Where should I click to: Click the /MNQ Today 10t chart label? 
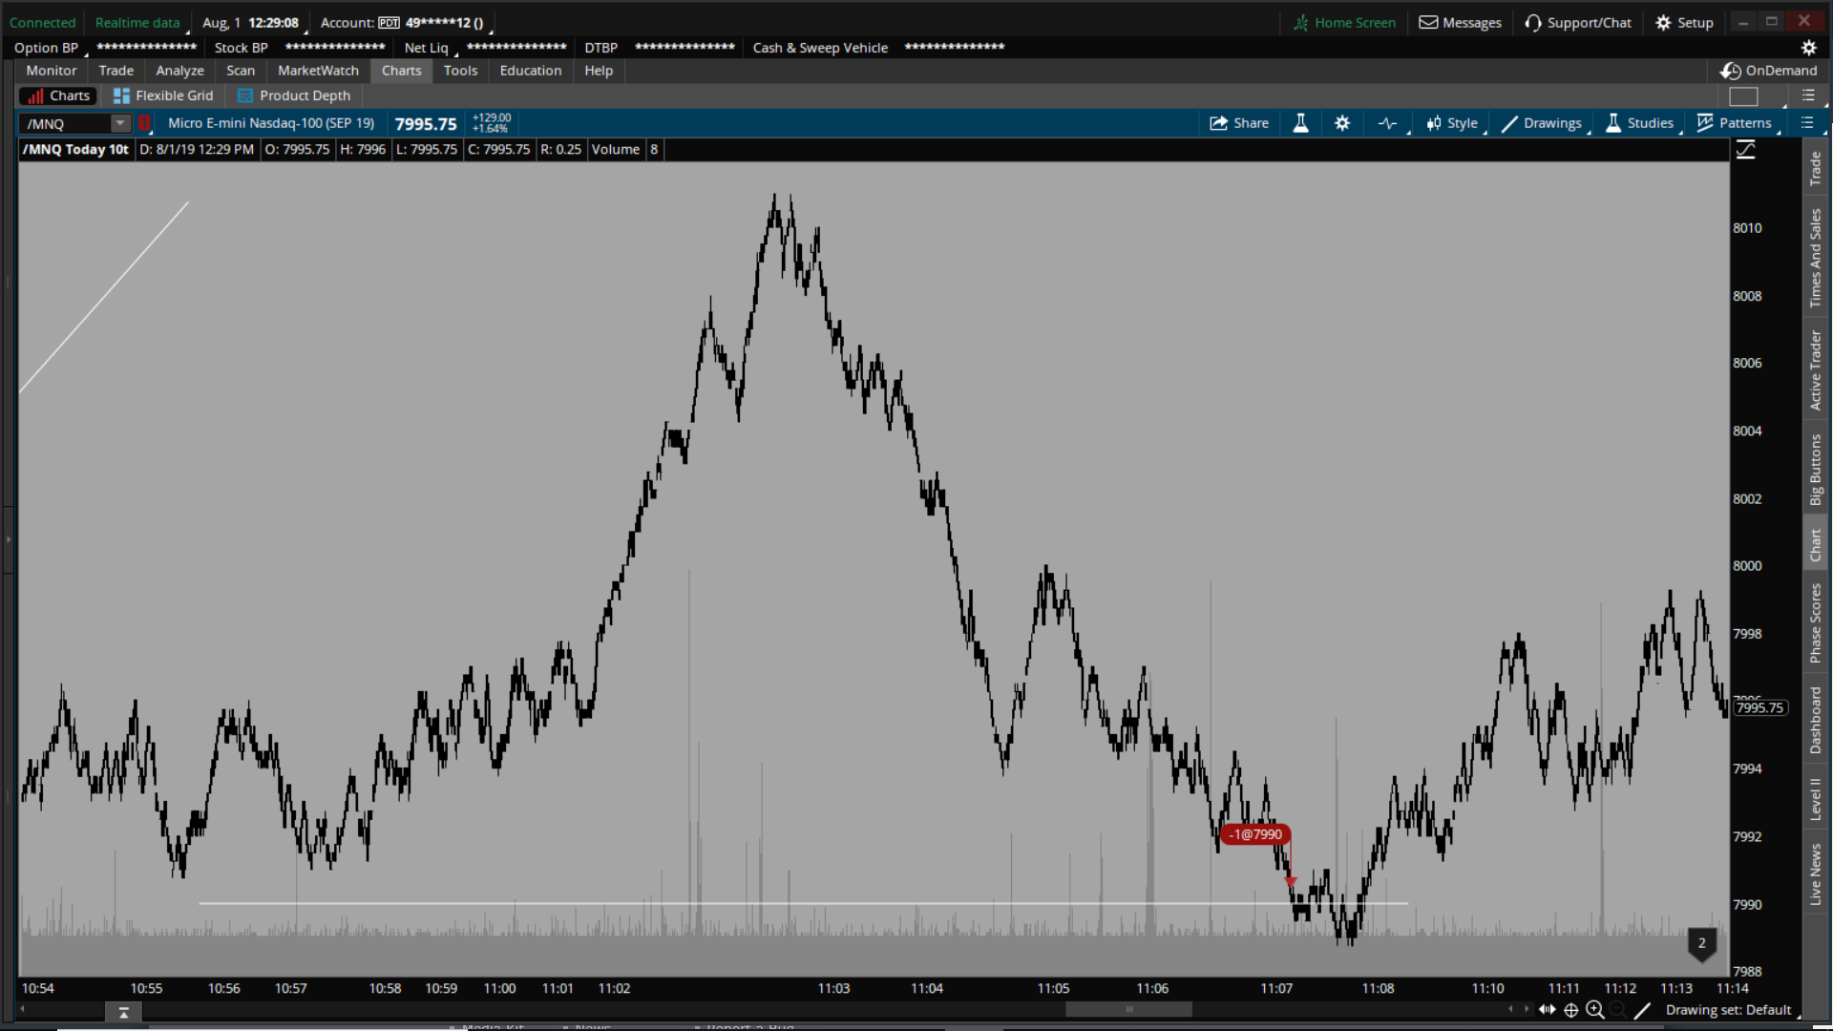click(76, 150)
